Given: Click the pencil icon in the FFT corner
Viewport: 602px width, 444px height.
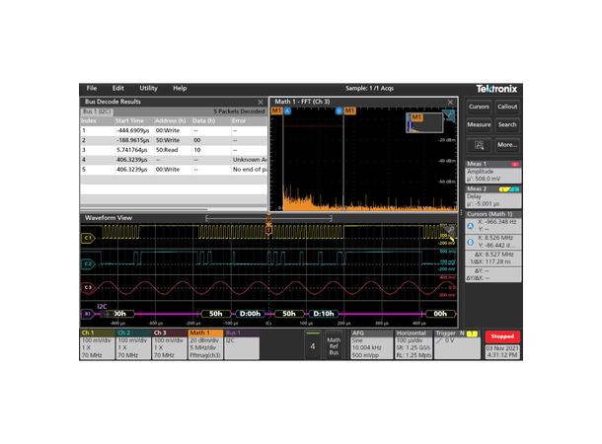Looking at the screenshot, I should pyautogui.click(x=449, y=115).
